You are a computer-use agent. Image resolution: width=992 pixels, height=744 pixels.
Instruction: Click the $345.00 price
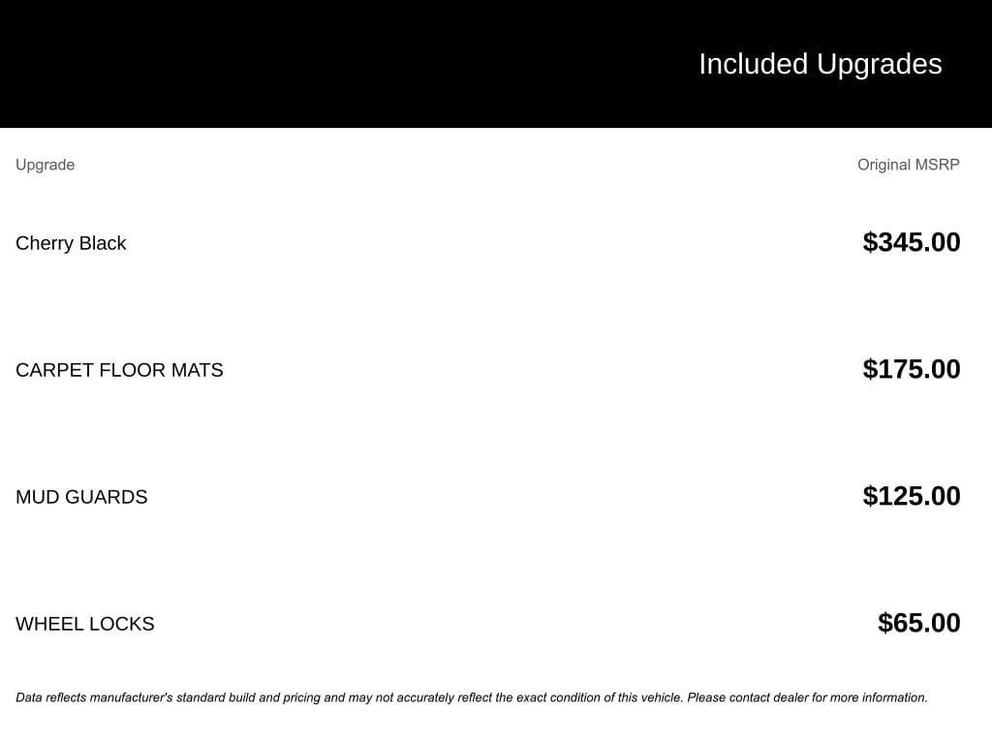pyautogui.click(x=911, y=242)
